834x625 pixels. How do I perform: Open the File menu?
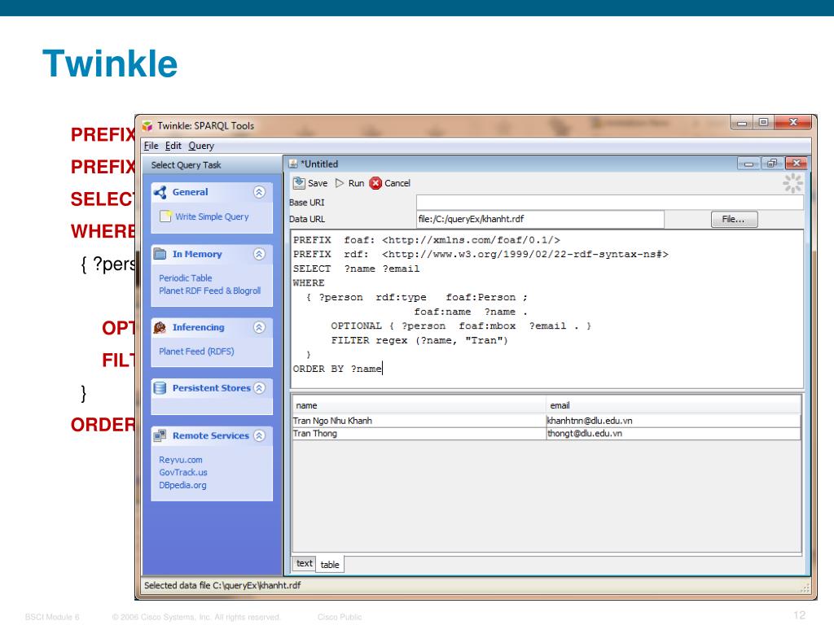pos(151,146)
